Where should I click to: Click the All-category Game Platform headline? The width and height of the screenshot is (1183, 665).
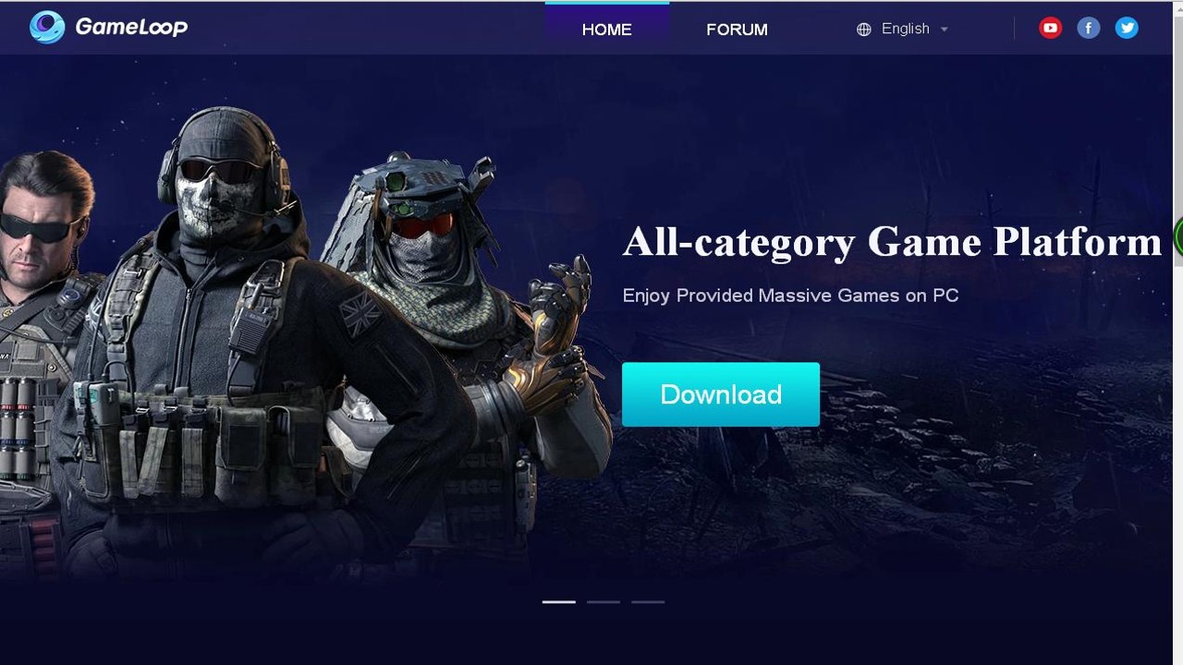coord(892,242)
